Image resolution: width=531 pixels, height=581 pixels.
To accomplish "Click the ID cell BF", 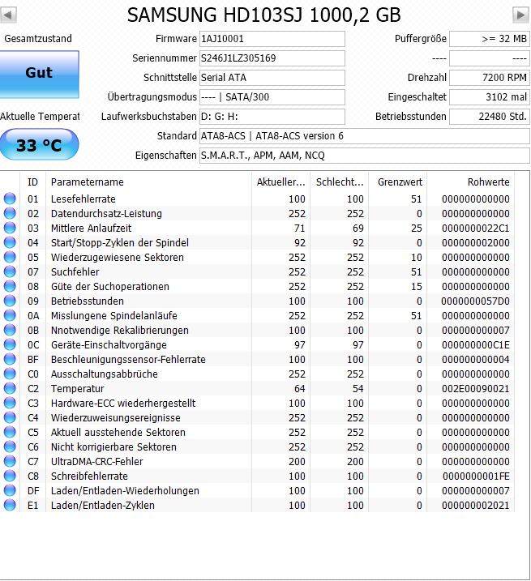I will (33, 359).
